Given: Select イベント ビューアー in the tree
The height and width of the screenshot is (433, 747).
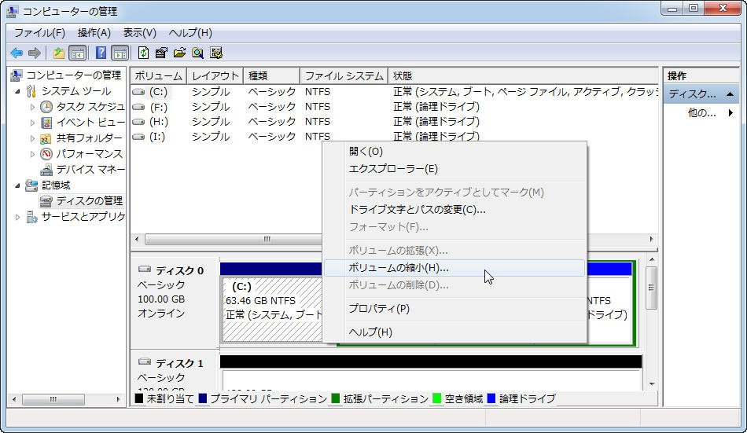Looking at the screenshot, I should tap(90, 123).
